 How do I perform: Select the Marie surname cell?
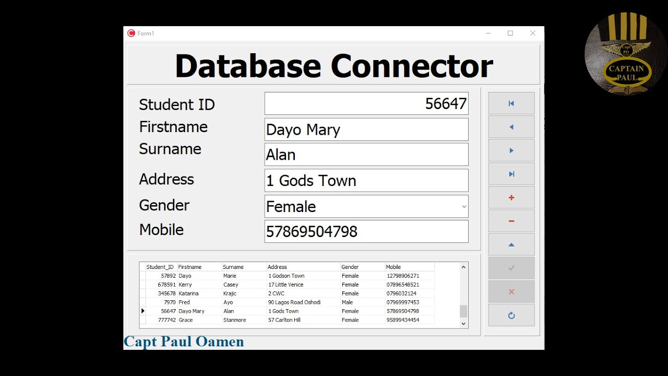point(244,276)
